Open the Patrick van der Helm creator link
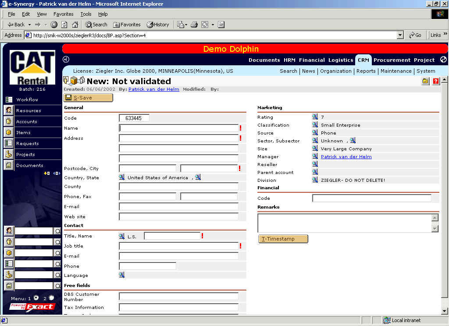This screenshot has width=449, height=326. click(x=154, y=89)
